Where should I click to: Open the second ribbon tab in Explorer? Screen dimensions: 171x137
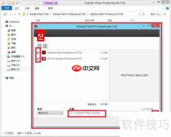tap(17, 8)
